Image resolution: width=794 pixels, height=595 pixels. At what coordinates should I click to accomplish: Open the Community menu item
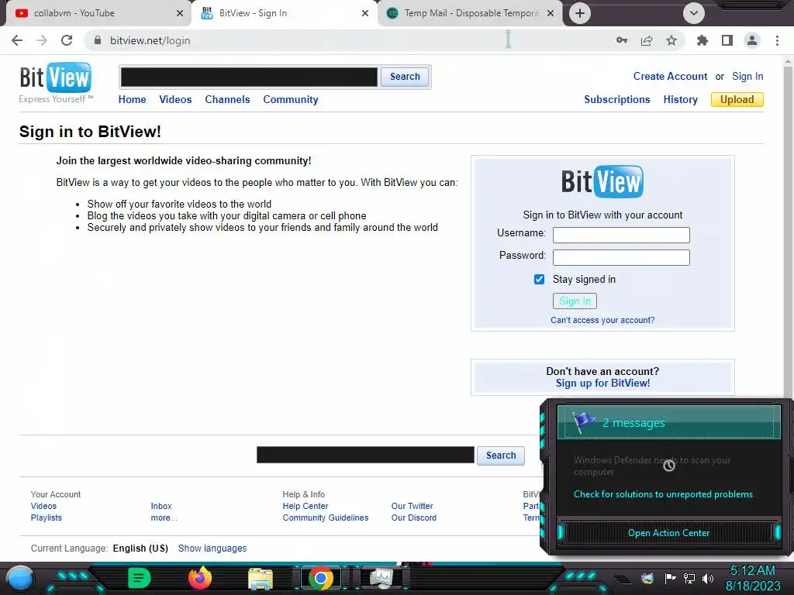(x=291, y=100)
